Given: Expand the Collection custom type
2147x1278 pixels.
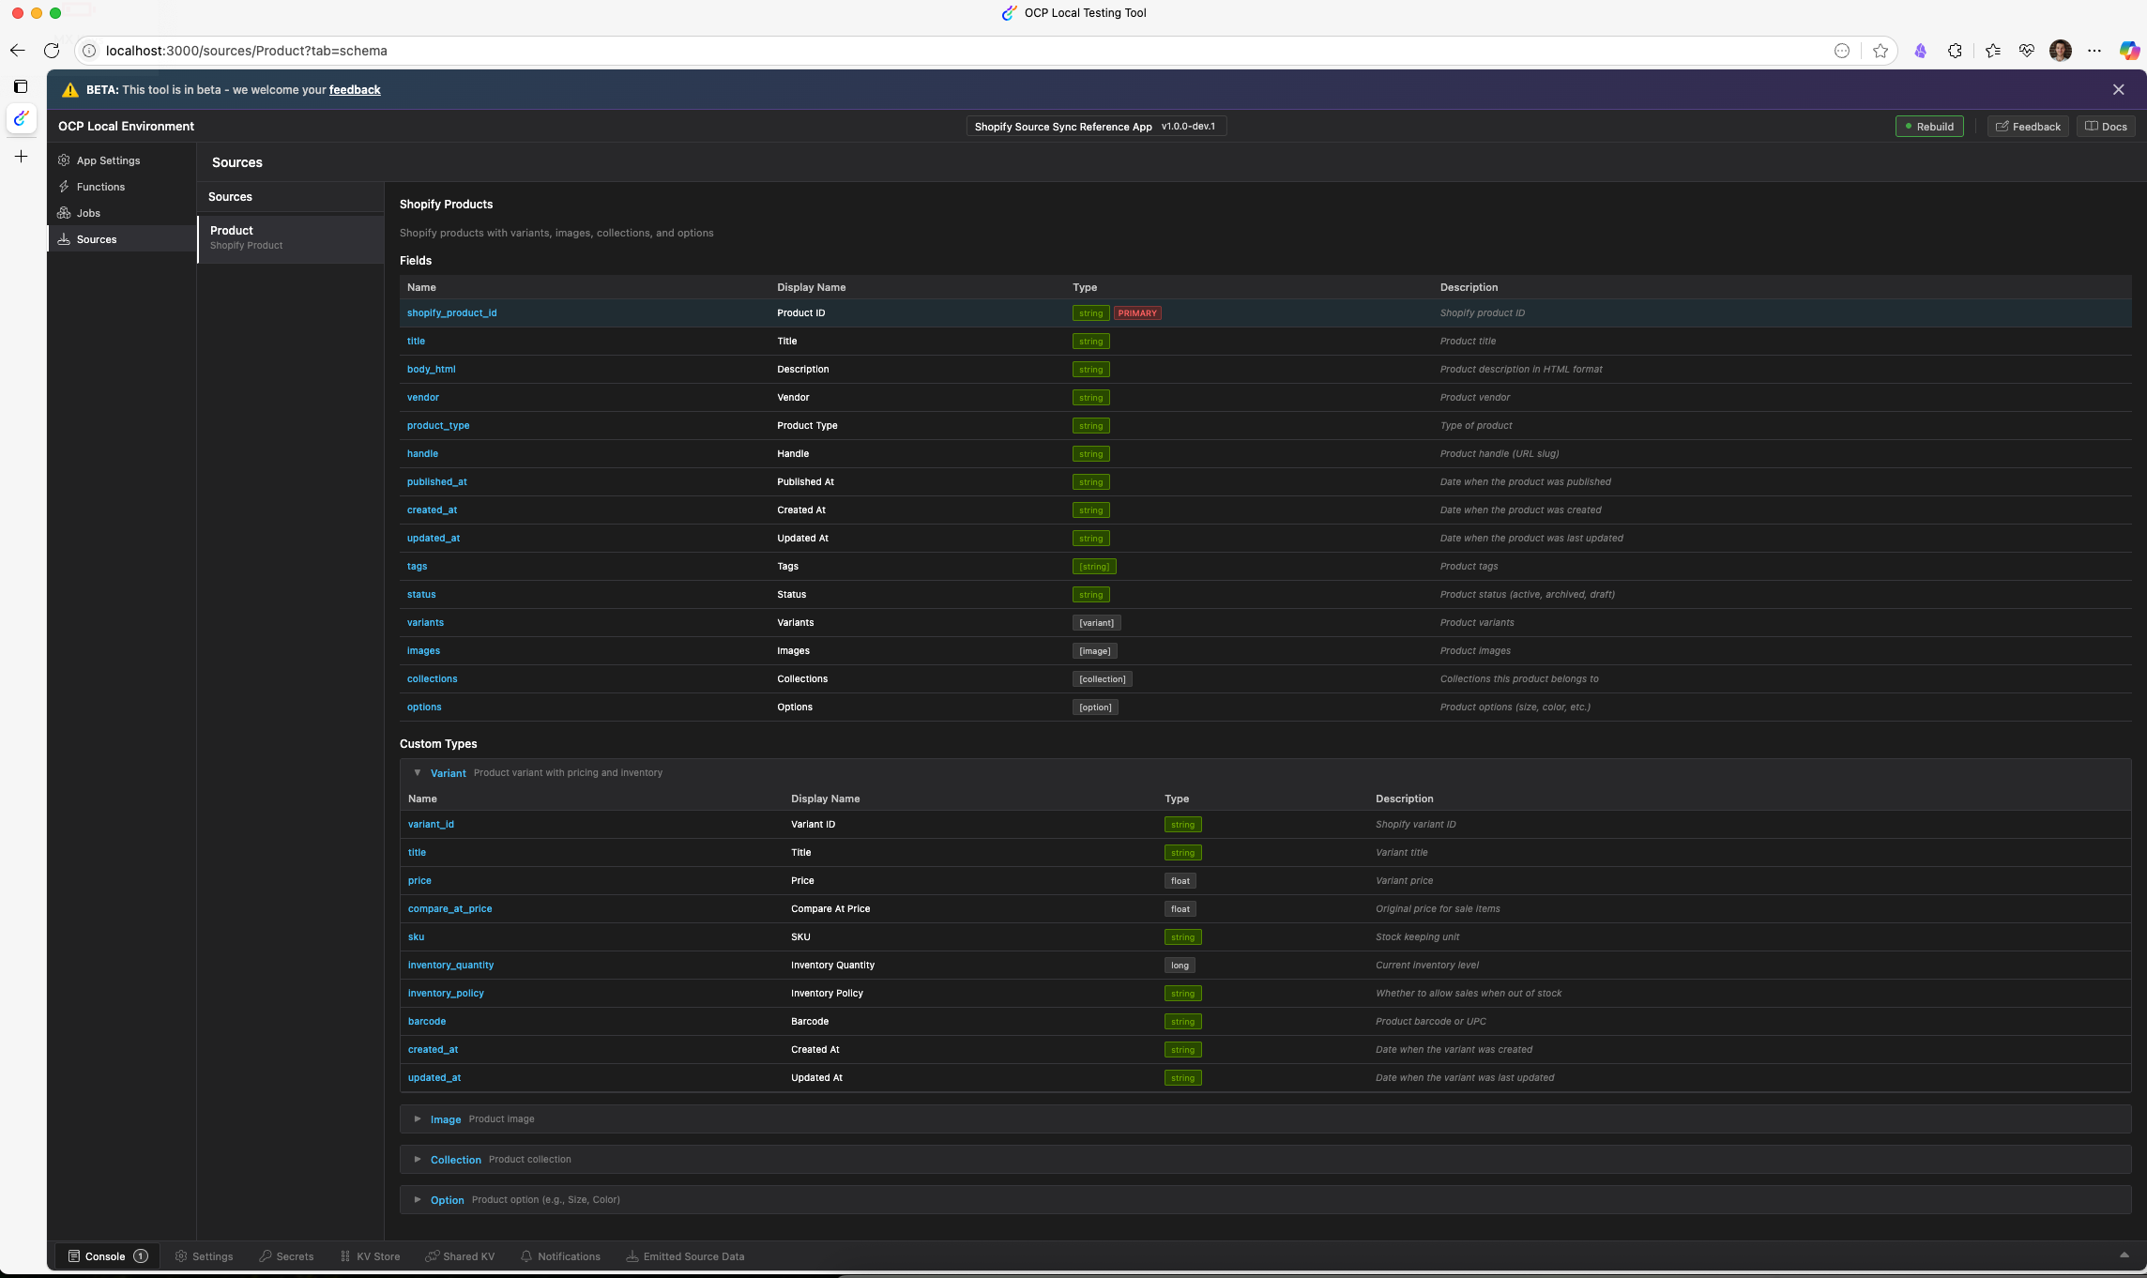Looking at the screenshot, I should [x=418, y=1160].
